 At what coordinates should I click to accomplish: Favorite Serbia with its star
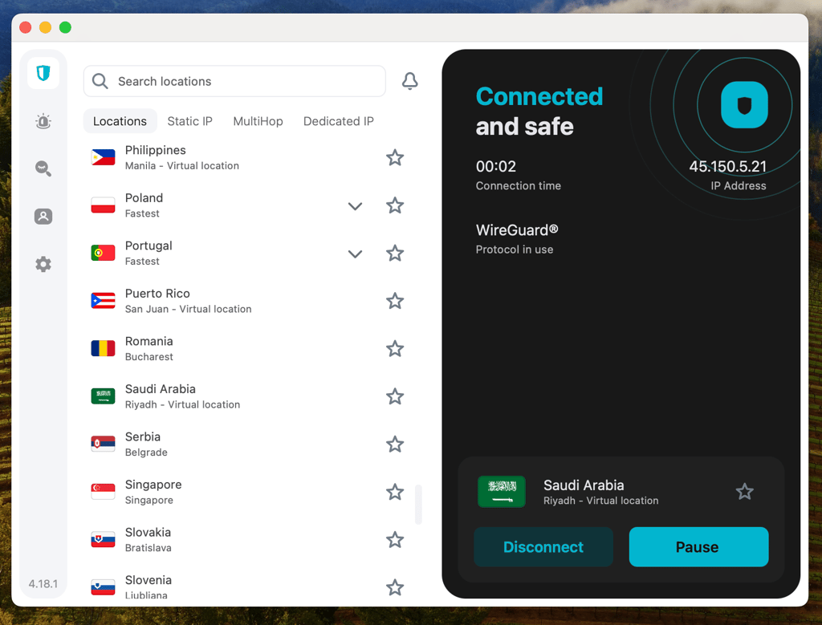(x=395, y=444)
